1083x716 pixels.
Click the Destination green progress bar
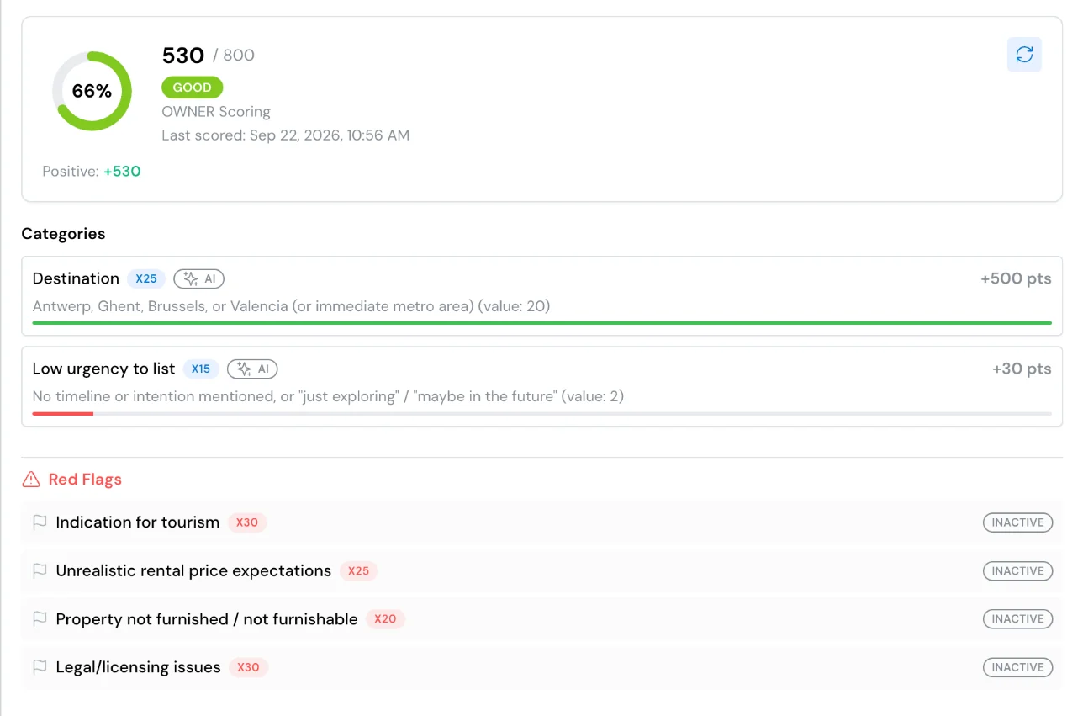coord(541,323)
